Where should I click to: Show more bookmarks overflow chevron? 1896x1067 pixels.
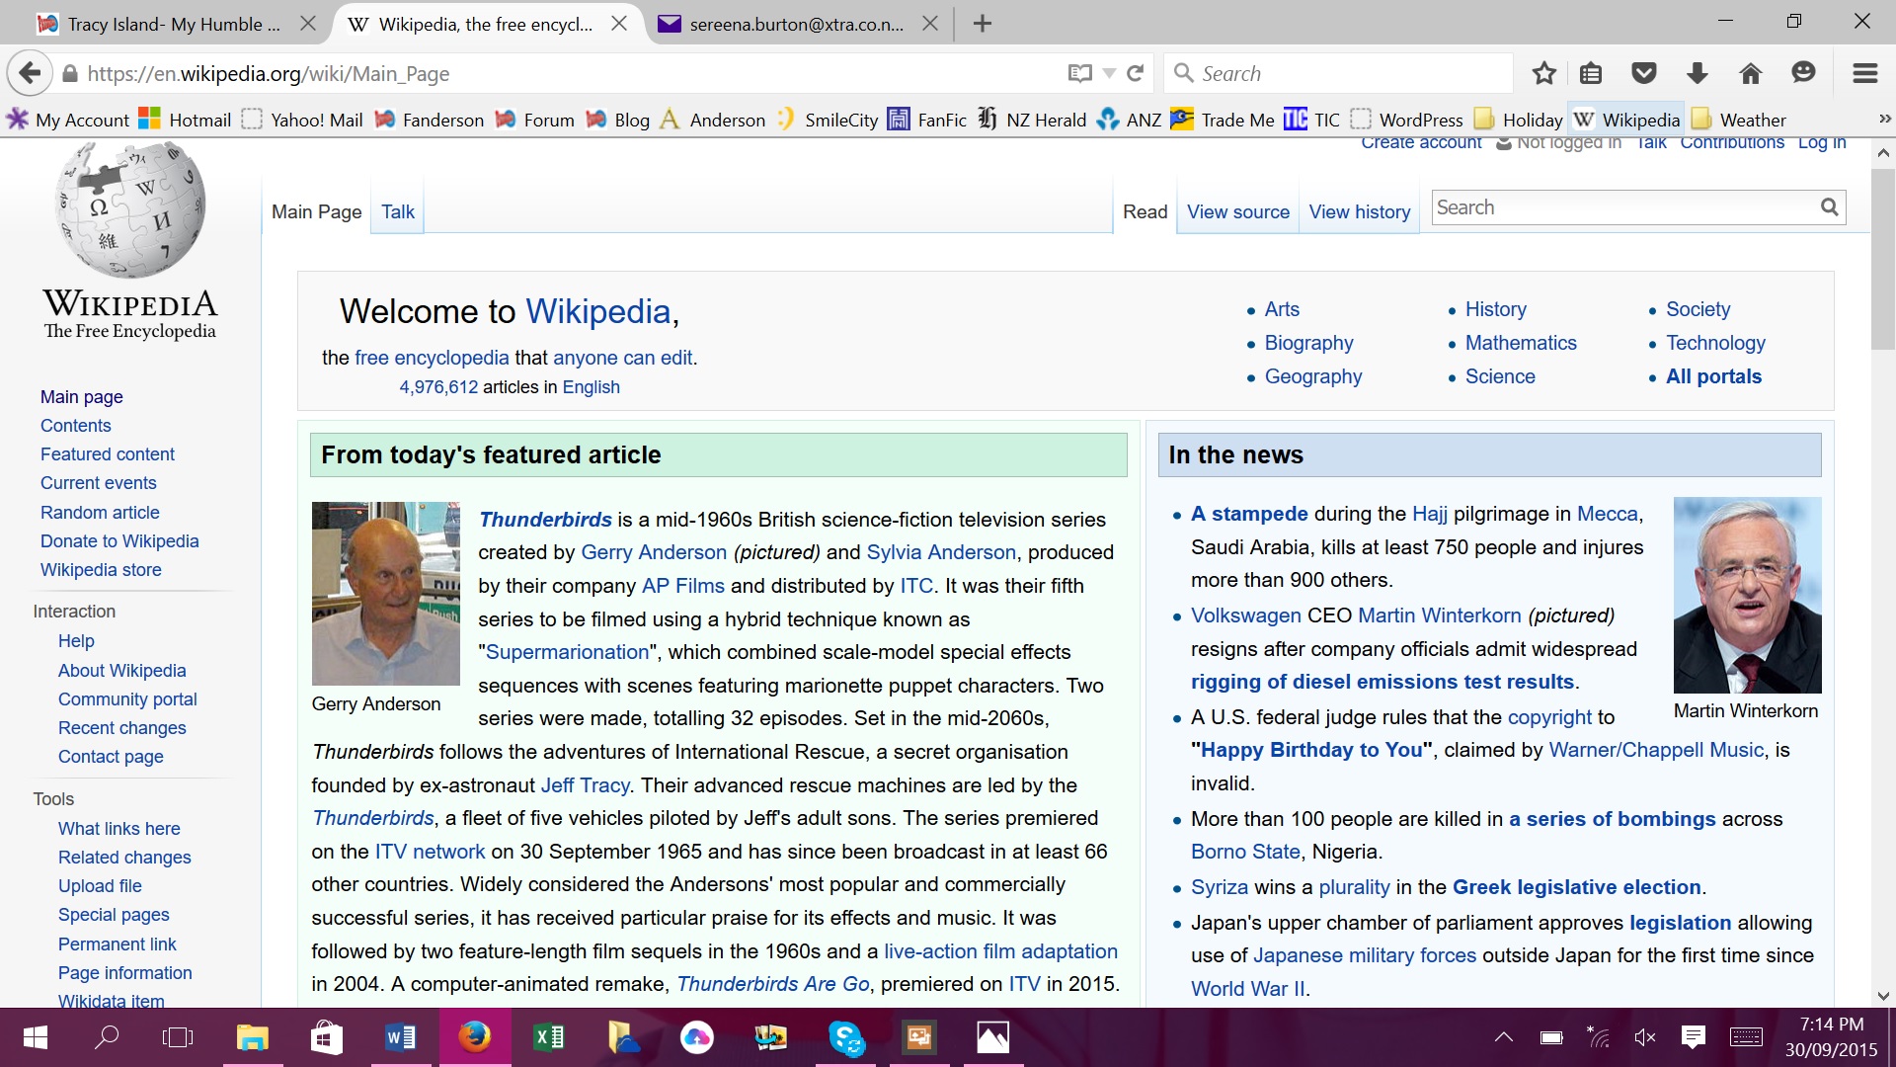(1884, 120)
